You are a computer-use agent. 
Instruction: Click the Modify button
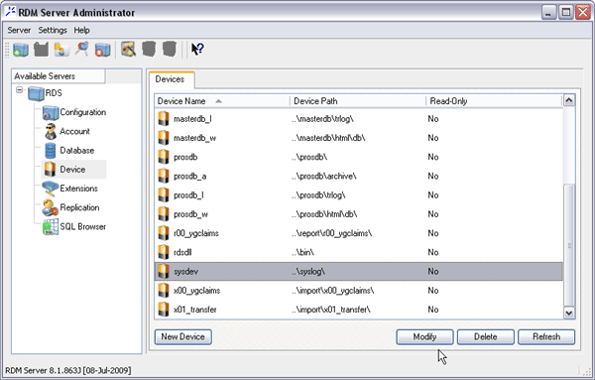point(424,336)
